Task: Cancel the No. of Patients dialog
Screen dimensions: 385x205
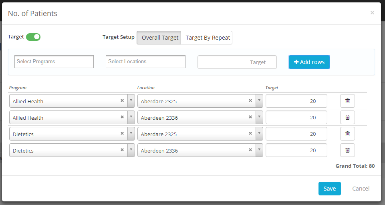Action: [361, 189]
